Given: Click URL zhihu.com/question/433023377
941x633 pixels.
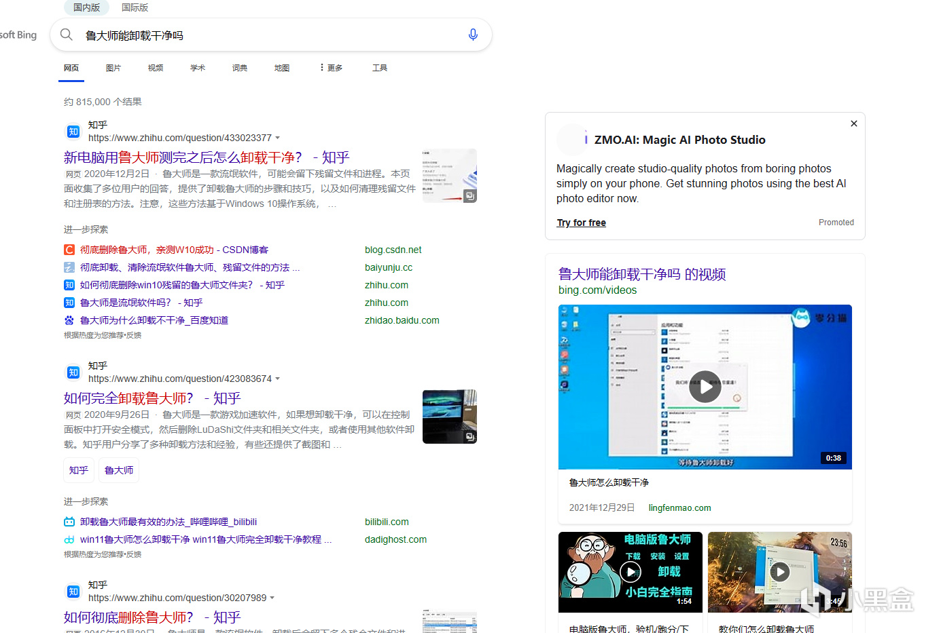Looking at the screenshot, I should tap(180, 138).
